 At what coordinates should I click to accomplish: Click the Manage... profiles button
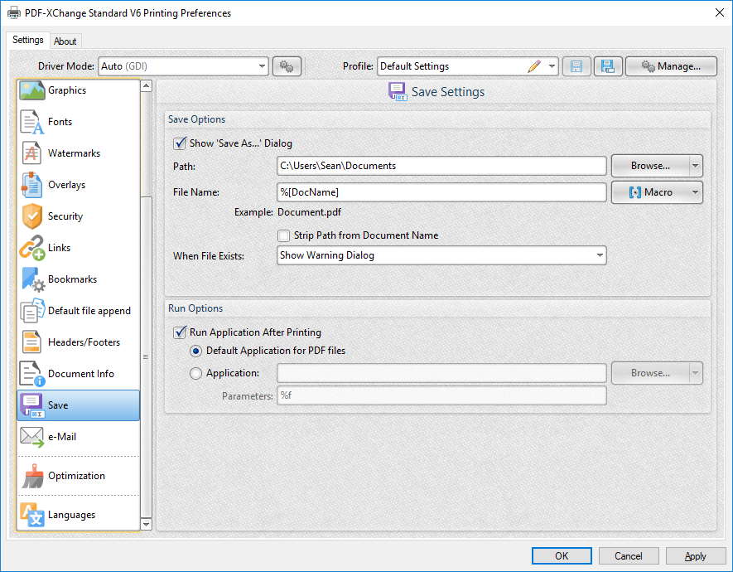(671, 66)
